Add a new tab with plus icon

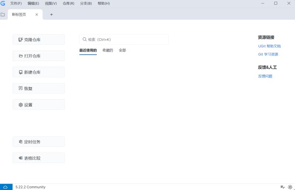pos(51,14)
